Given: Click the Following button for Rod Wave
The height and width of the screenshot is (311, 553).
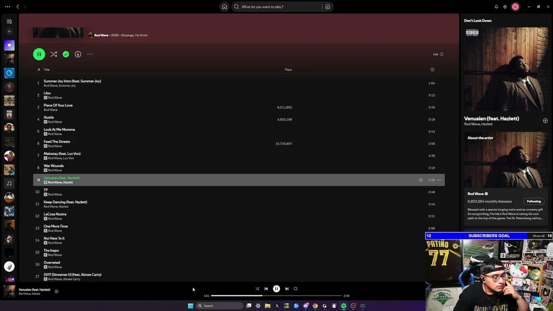Looking at the screenshot, I should (534, 201).
